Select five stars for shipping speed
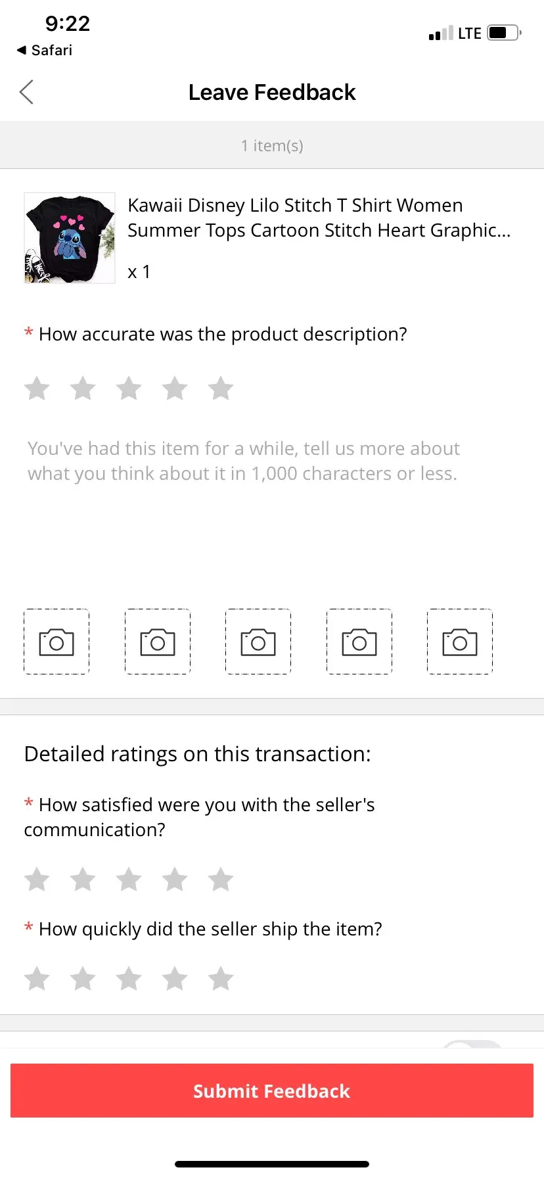This screenshot has width=544, height=1178. (221, 979)
